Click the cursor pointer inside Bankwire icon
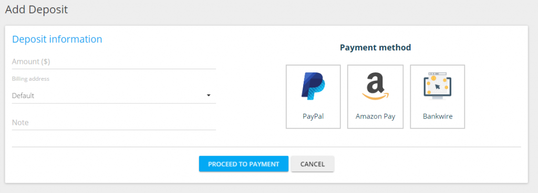 click(x=438, y=86)
